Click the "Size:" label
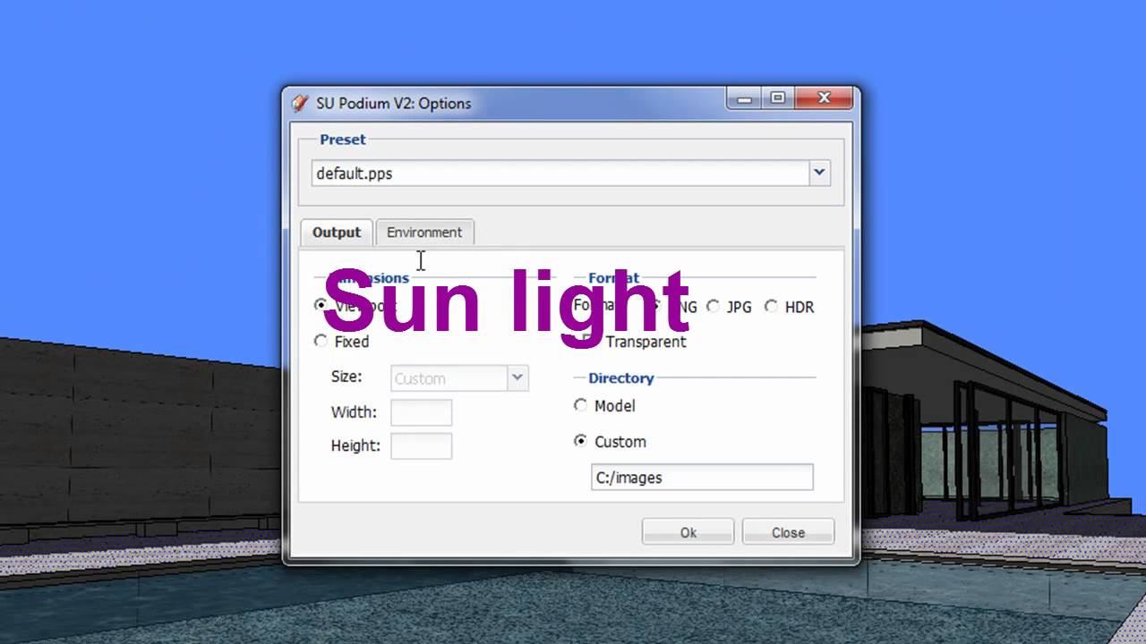 [346, 377]
